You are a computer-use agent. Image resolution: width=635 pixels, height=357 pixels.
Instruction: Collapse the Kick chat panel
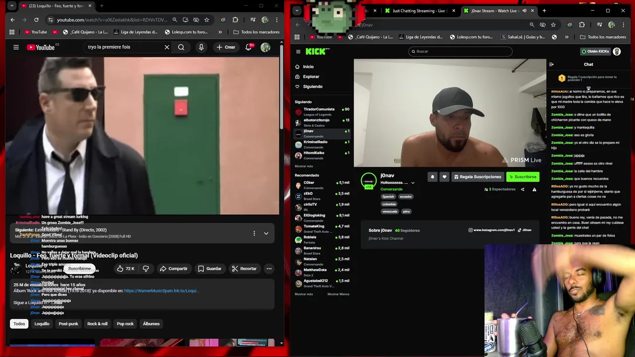[551, 64]
